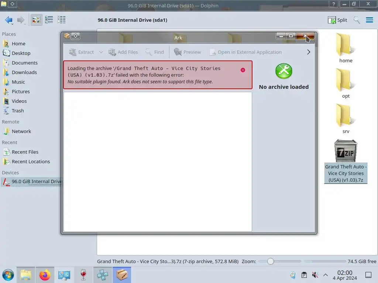Adjust the Dolphin Zoom slider handle
Image resolution: width=378 pixels, height=283 pixels.
click(x=271, y=261)
